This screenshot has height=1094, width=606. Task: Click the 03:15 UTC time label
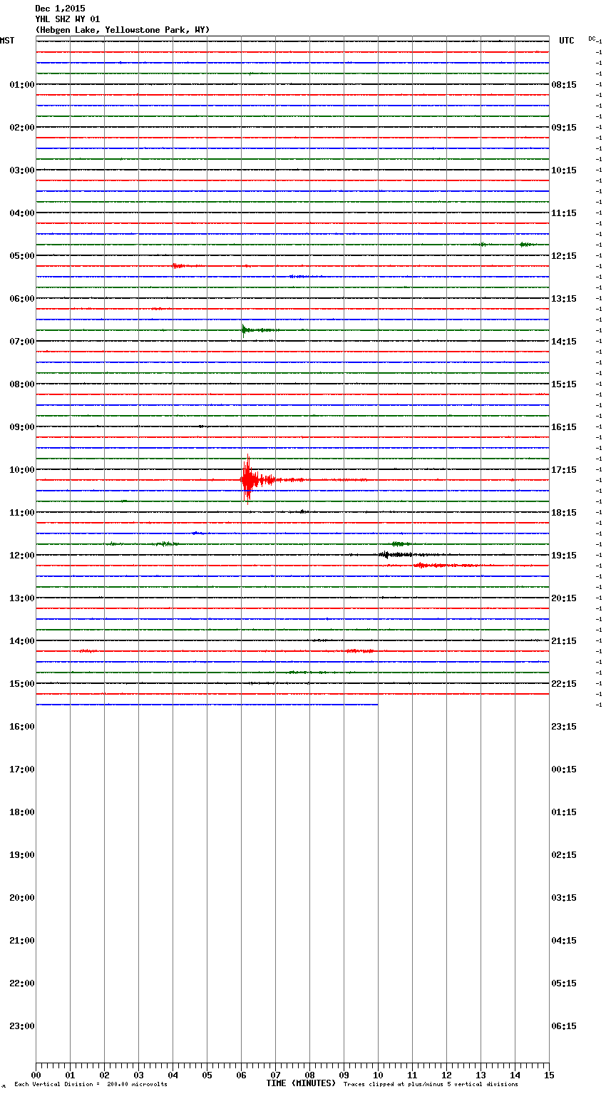pyautogui.click(x=564, y=898)
